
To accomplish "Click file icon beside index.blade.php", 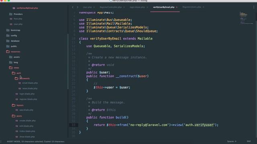I will pos(17,131).
